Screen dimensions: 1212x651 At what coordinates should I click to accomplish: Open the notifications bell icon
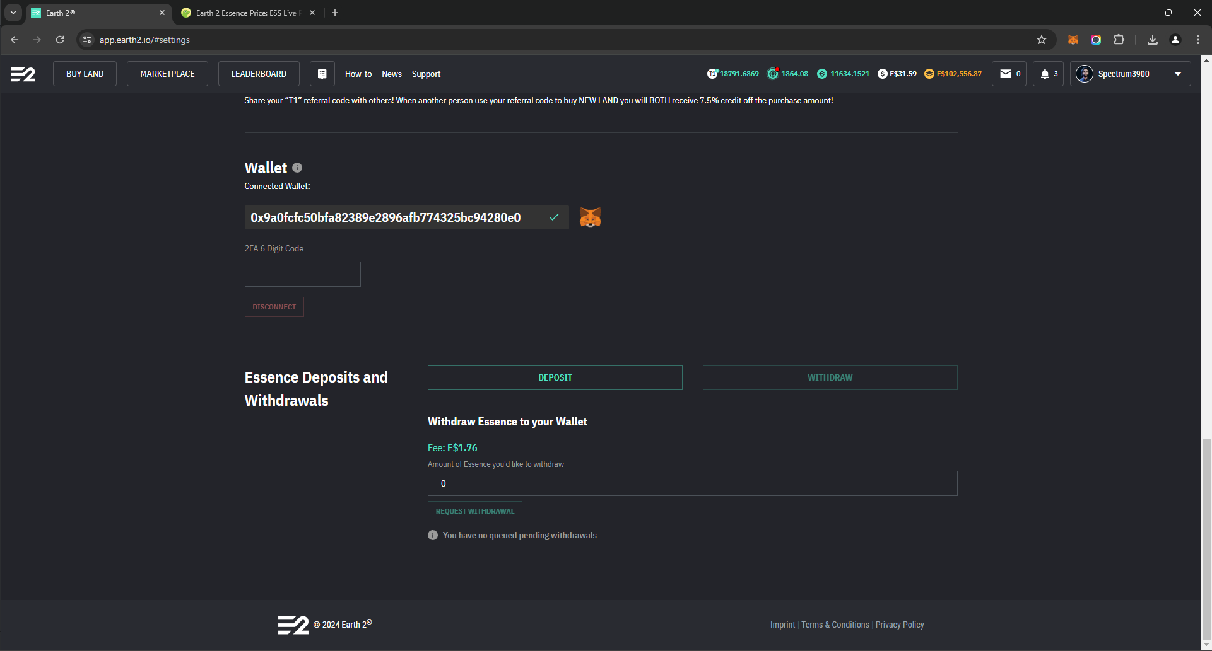click(x=1048, y=74)
